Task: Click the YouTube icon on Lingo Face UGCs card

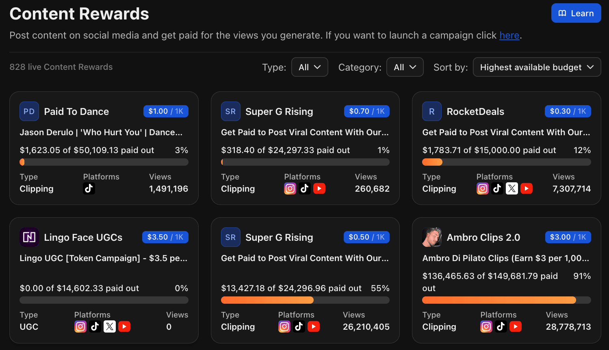Action: tap(124, 326)
